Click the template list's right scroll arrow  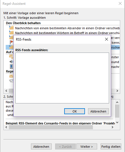[117, 91]
